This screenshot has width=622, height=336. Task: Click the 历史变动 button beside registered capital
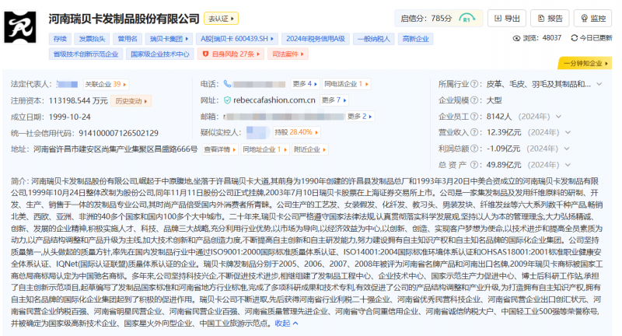[131, 100]
